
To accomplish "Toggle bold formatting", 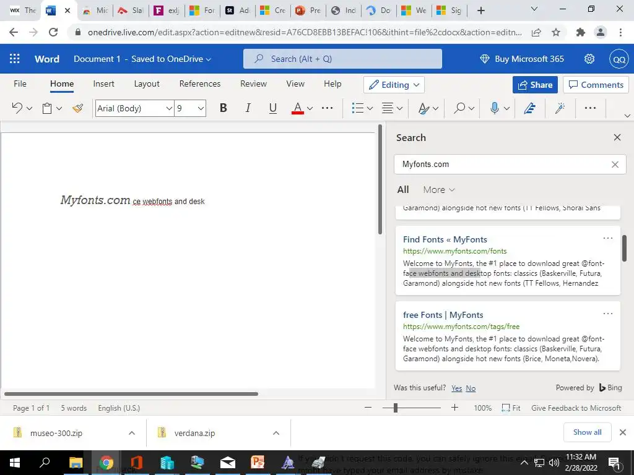I will point(223,108).
